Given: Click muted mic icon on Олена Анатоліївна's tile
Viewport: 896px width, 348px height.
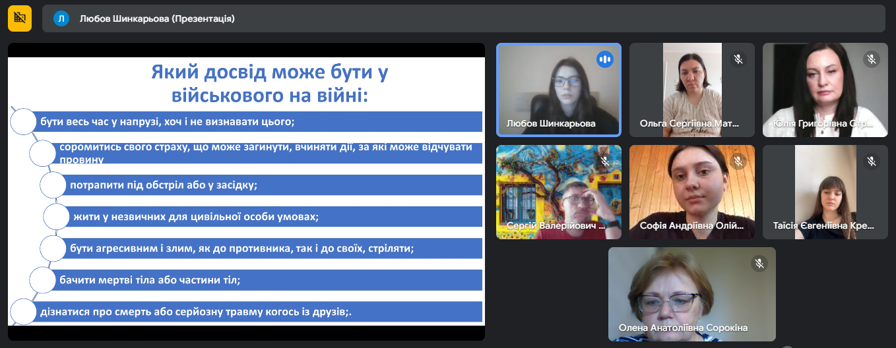Looking at the screenshot, I should pos(759,264).
